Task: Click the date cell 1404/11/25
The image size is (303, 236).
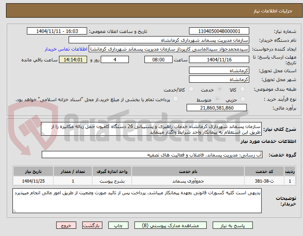Action: 33,181
